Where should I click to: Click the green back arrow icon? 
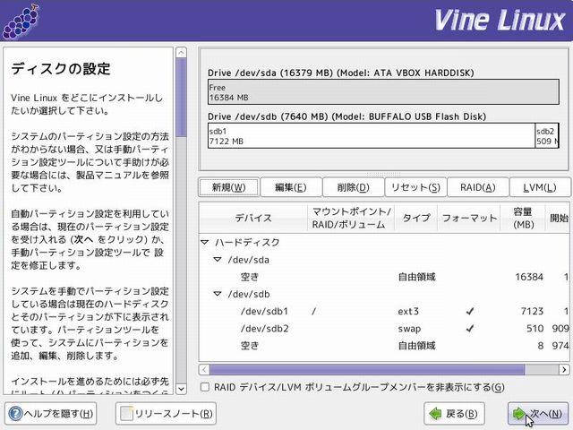point(434,413)
